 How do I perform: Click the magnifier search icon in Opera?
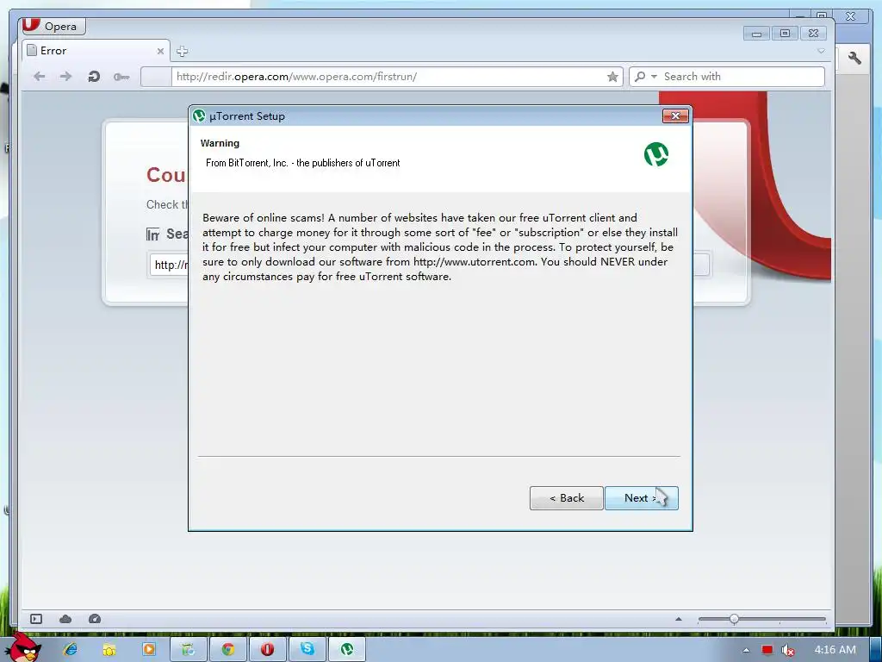(x=640, y=77)
